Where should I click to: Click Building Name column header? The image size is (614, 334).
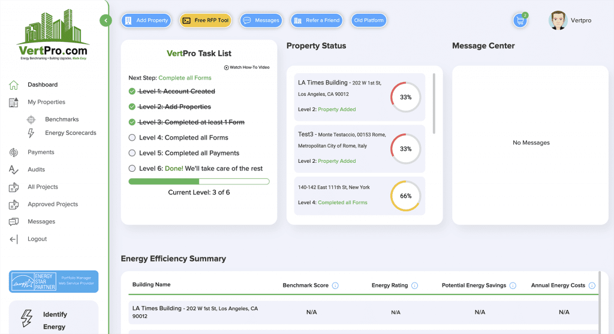coord(151,285)
